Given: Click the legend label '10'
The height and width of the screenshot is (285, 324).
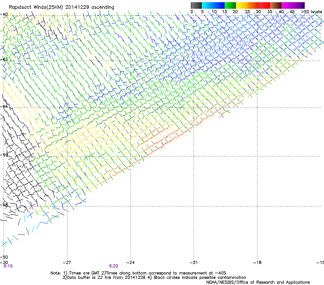Looking at the screenshot, I should [x=214, y=12].
